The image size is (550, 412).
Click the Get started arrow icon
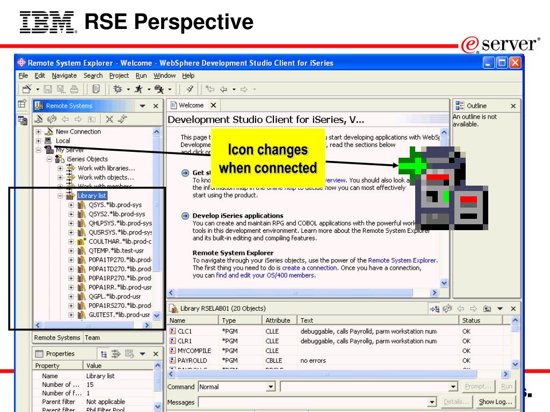pyautogui.click(x=185, y=173)
